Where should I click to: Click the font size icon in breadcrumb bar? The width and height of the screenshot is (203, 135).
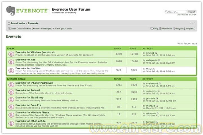192,23
